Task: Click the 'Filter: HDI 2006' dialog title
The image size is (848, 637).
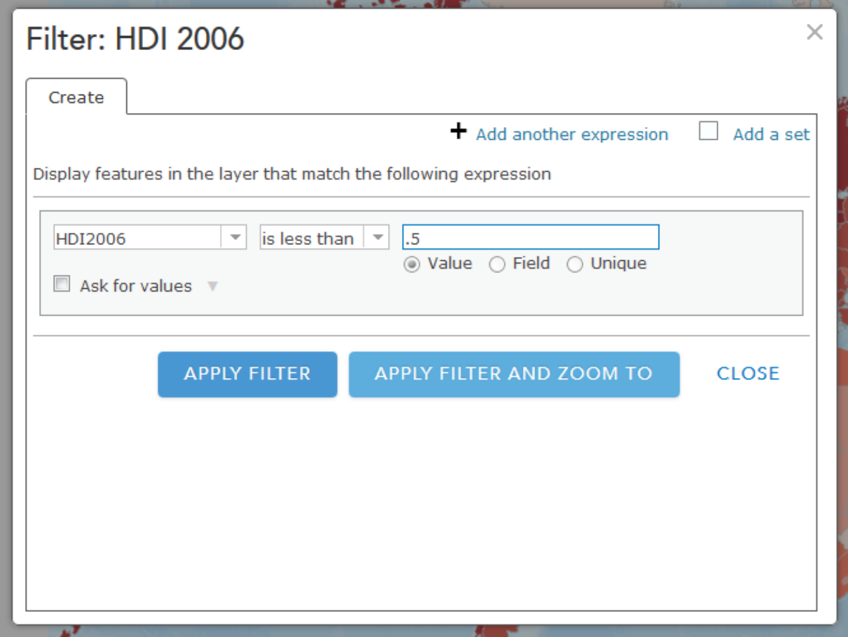Action: click(x=135, y=39)
